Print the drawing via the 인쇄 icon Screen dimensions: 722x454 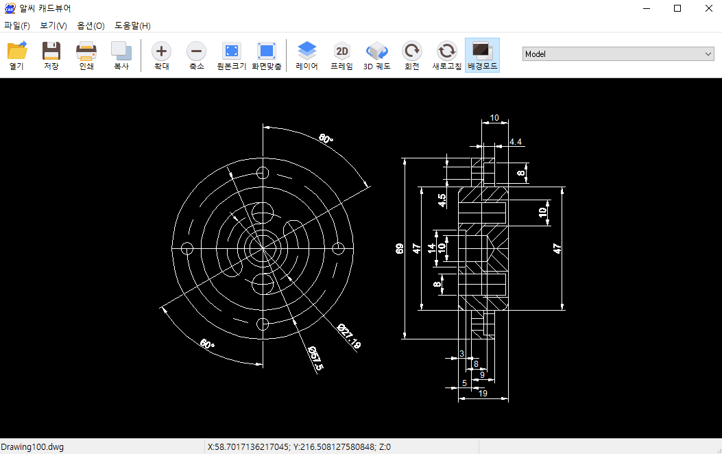click(x=86, y=55)
